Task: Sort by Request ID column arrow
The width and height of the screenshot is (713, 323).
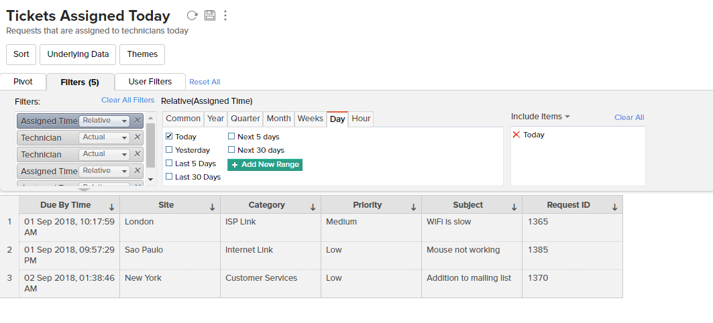Action: 614,207
